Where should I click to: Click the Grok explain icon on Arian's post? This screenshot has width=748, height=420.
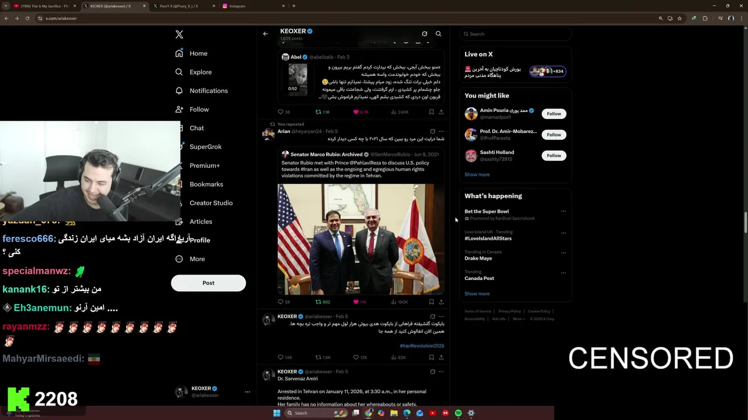tap(432, 131)
